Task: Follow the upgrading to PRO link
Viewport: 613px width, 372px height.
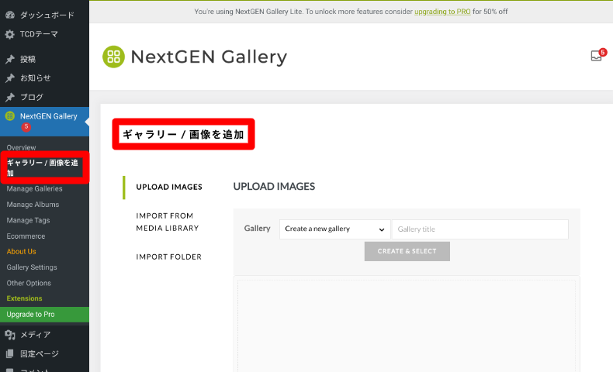Action: [442, 12]
